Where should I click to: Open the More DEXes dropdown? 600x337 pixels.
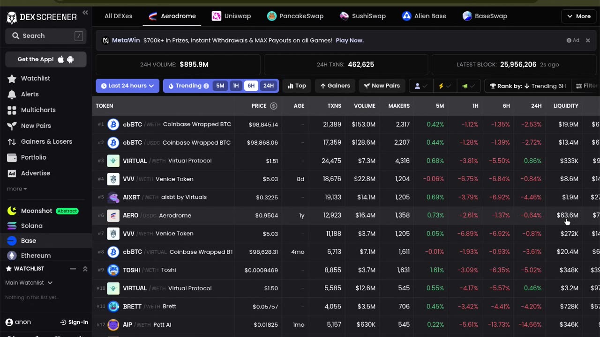pos(578,16)
